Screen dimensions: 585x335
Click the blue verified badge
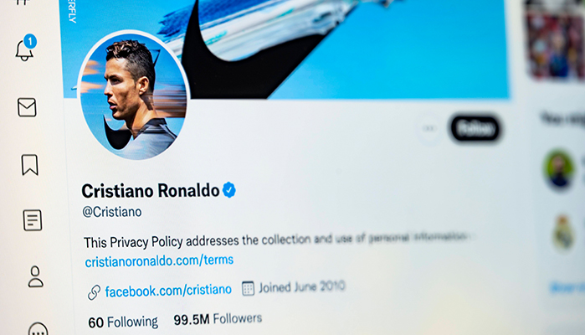[229, 190]
